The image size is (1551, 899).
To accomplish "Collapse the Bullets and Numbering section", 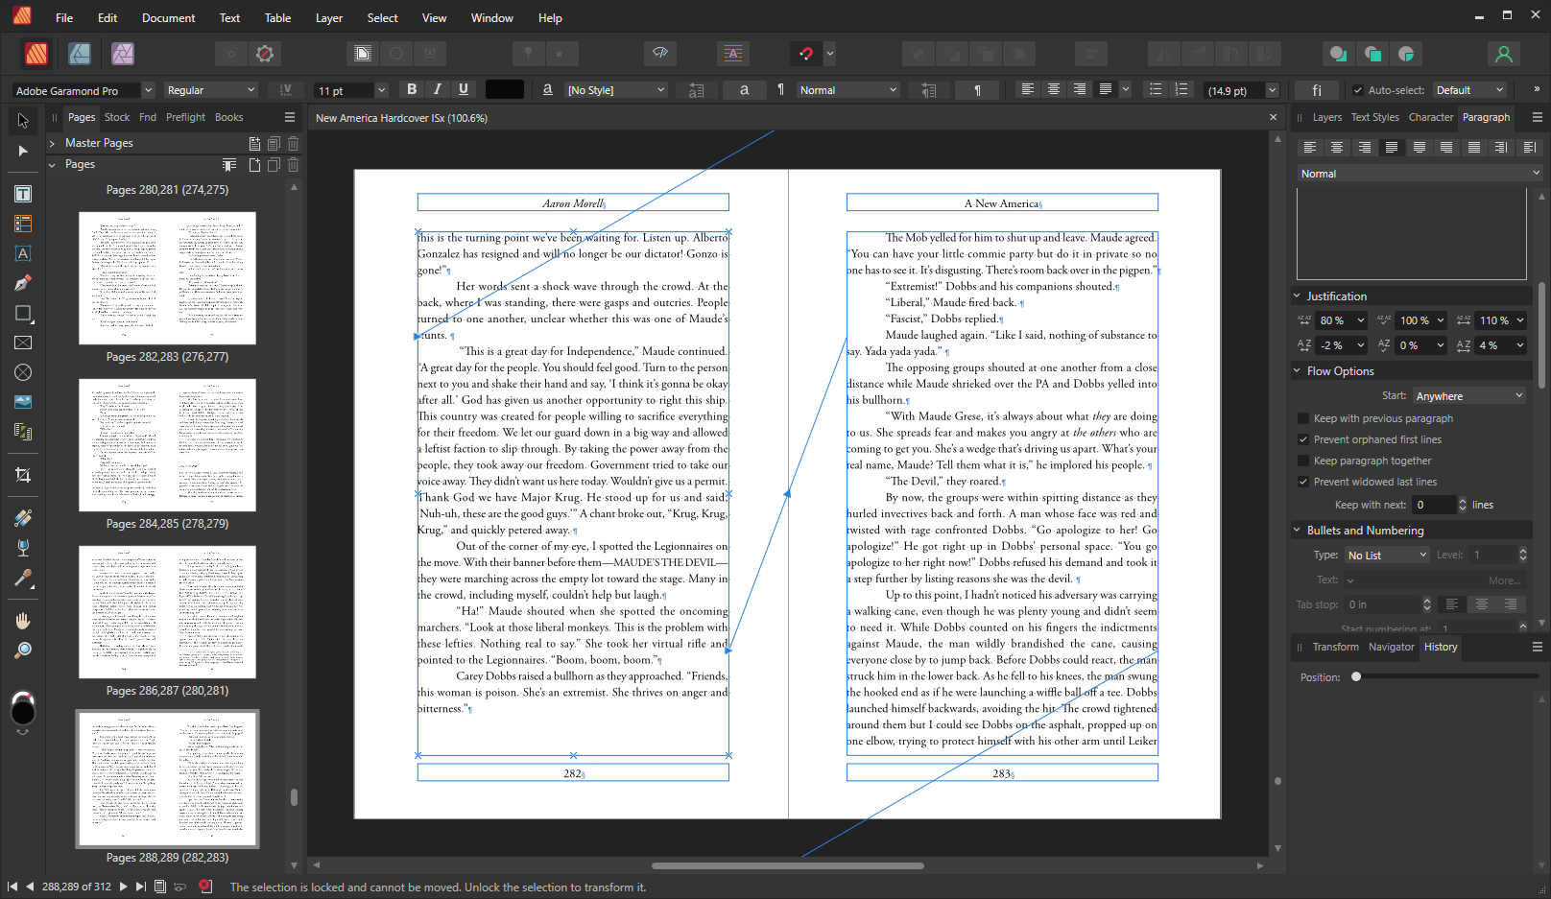I will (1298, 531).
